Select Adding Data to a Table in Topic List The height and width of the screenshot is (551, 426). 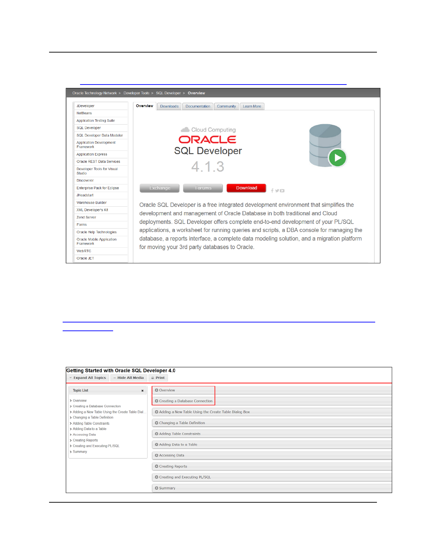tap(89, 429)
